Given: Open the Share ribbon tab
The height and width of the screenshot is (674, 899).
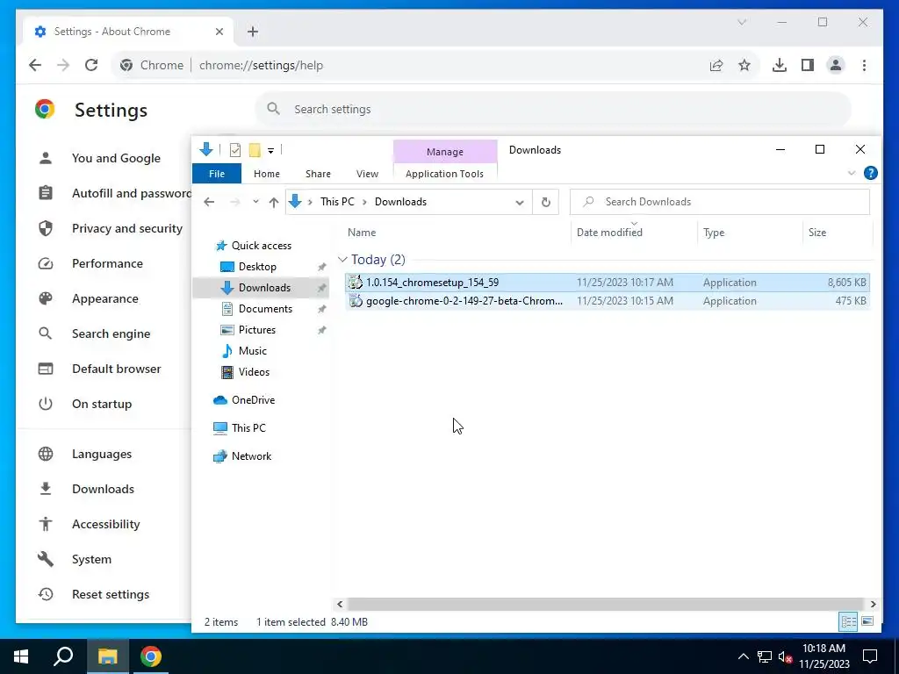Looking at the screenshot, I should pos(318,174).
